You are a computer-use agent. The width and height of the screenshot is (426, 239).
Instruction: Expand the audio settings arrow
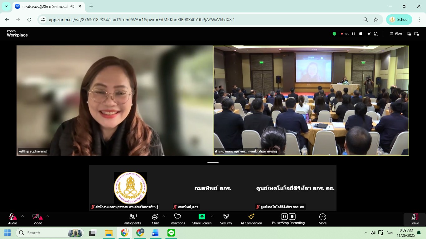(x=22, y=216)
